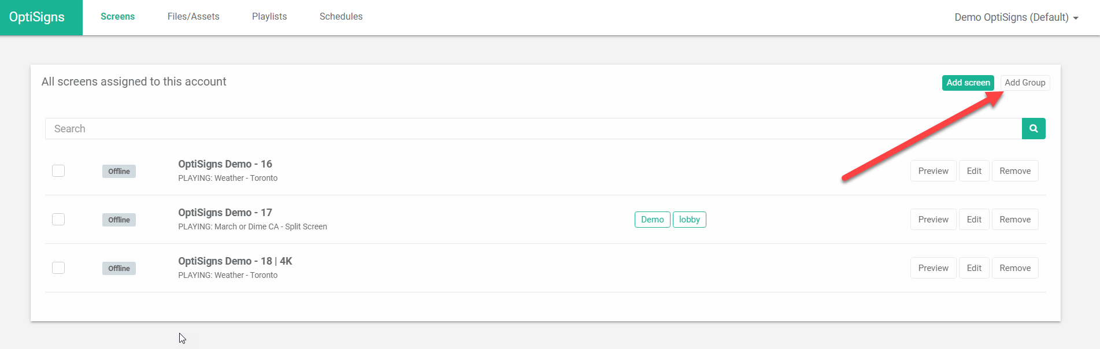
Task: Click the Add screen button
Action: tap(968, 83)
